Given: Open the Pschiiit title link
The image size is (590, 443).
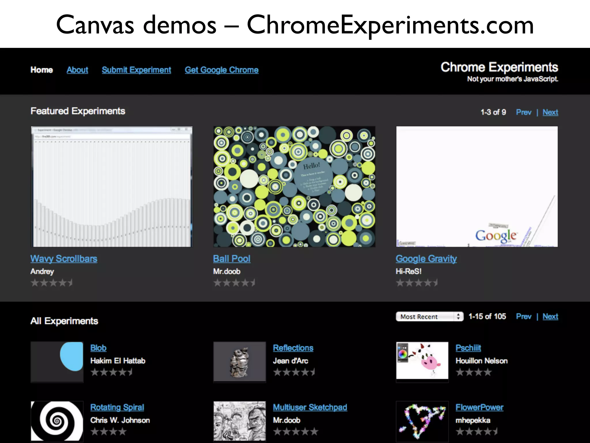Looking at the screenshot, I should [468, 348].
